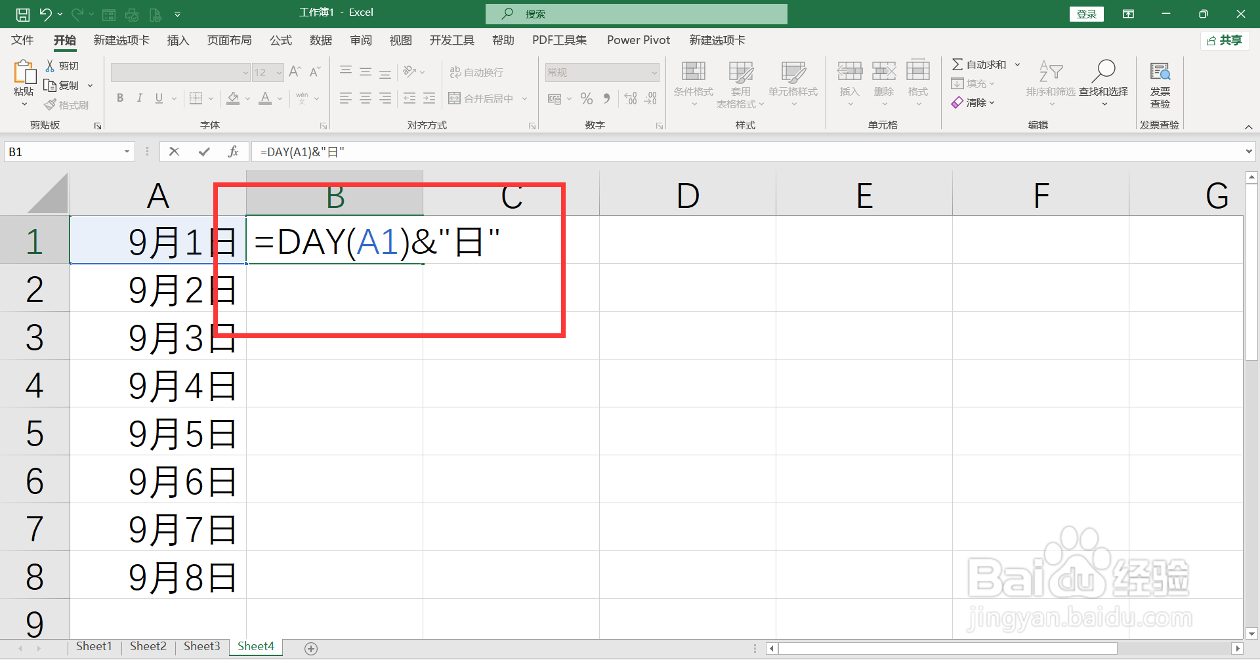This screenshot has height=660, width=1260.
Task: Switch to the Data tab
Action: point(321,40)
